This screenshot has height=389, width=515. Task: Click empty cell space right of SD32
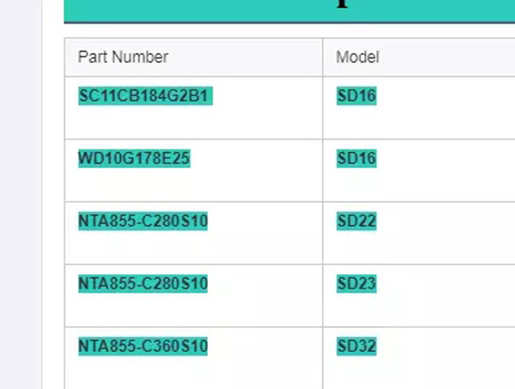[446, 352]
